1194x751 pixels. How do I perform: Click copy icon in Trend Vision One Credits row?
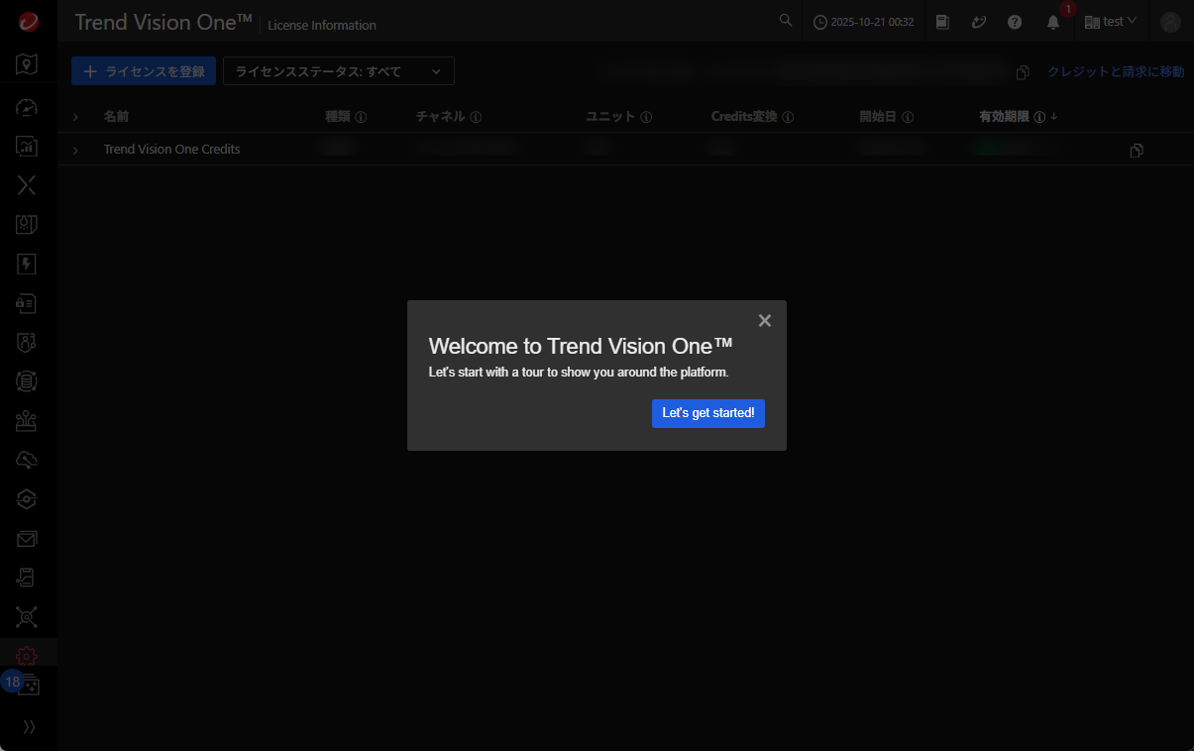(1137, 151)
